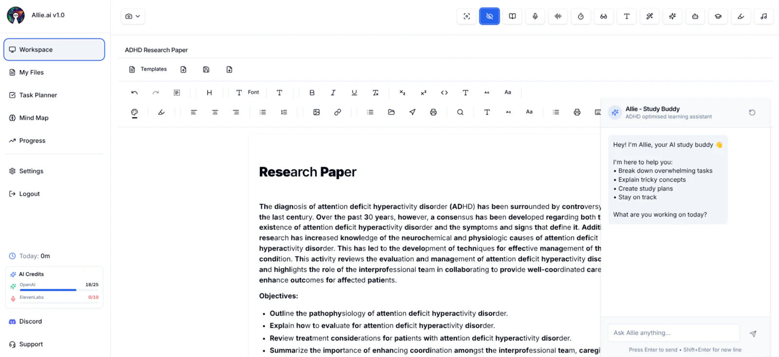Image resolution: width=779 pixels, height=357 pixels.
Task: Open the Discord link
Action: (54, 322)
